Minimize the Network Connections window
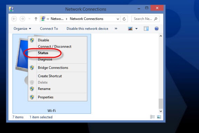The image size is (199, 133). click(139, 8)
